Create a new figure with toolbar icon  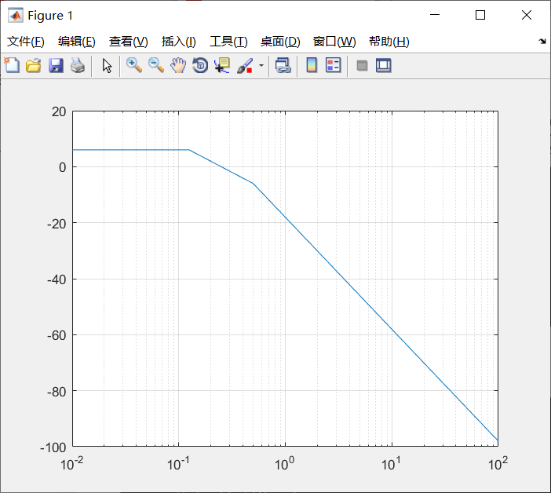point(12,65)
